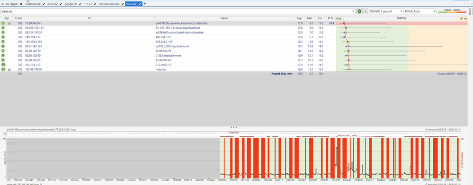The width and height of the screenshot is (473, 185).
Task: Sort by the Min column header
Action: coord(310,18)
